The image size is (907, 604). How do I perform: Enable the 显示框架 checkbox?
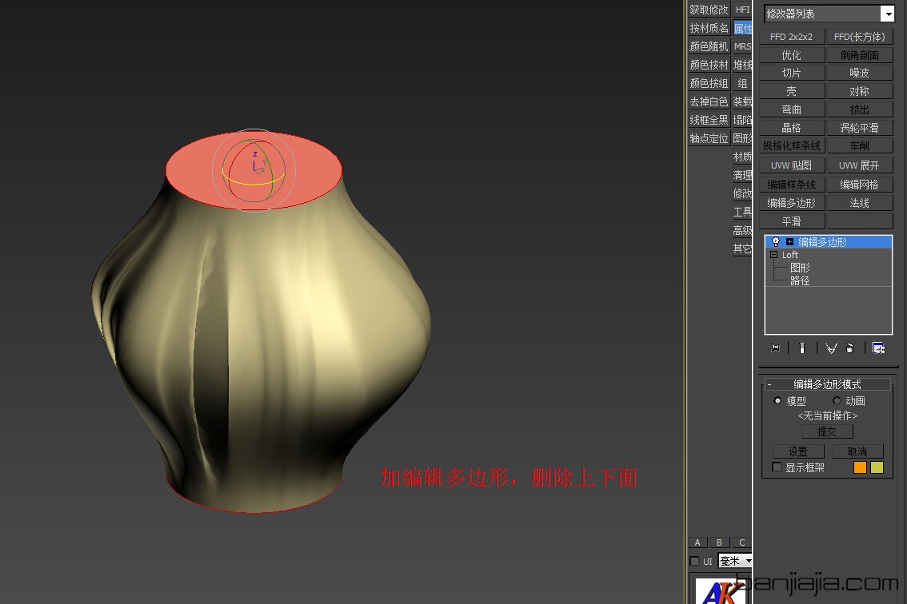click(x=777, y=467)
